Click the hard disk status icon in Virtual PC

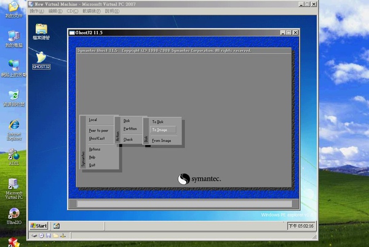[x=34, y=235]
